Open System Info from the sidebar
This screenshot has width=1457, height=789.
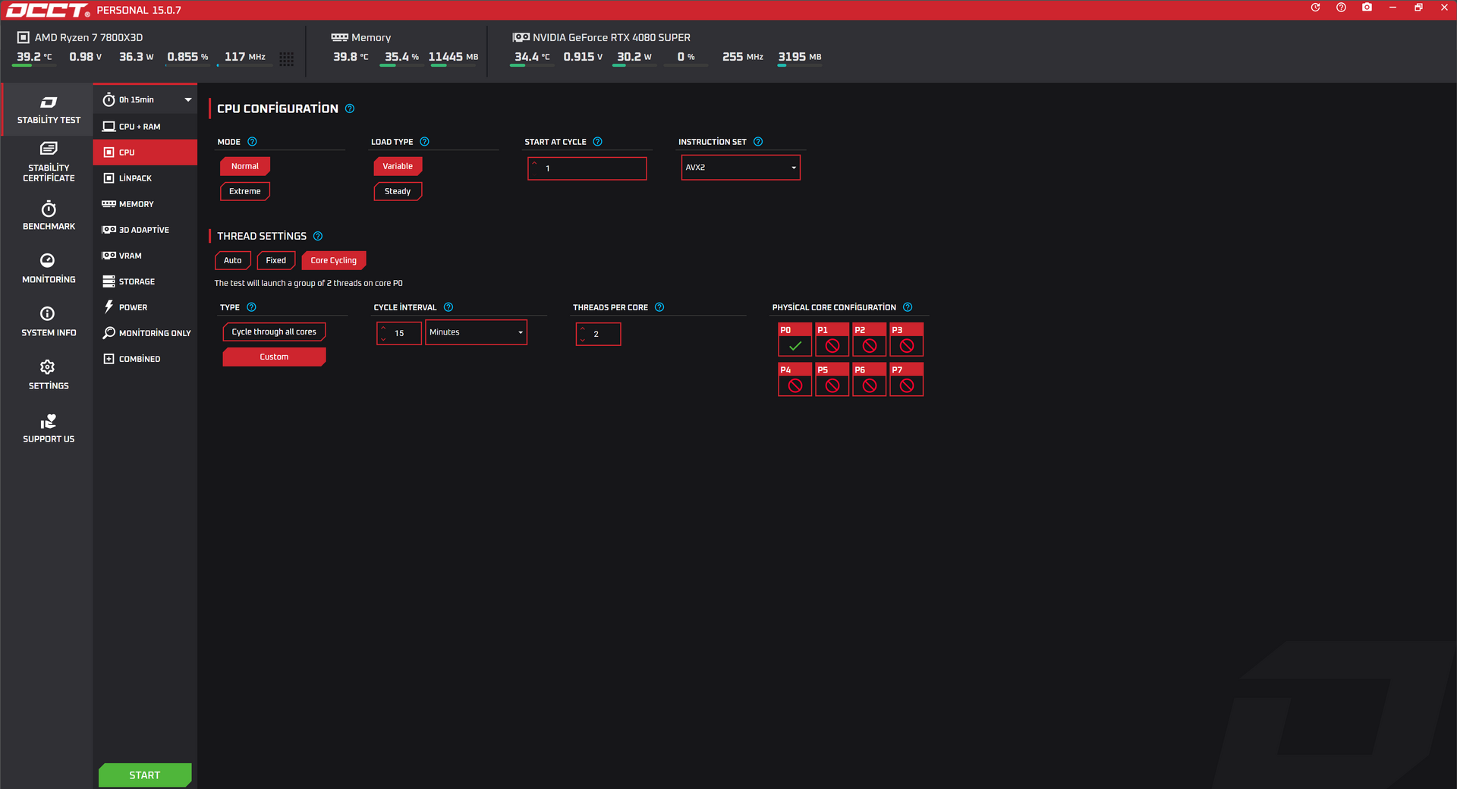click(49, 322)
